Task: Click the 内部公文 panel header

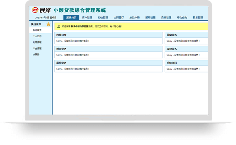Action: (108, 35)
